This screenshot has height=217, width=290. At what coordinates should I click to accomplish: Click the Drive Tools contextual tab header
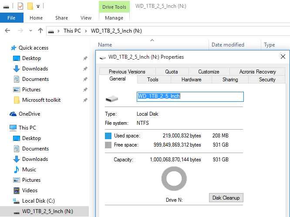(x=114, y=7)
